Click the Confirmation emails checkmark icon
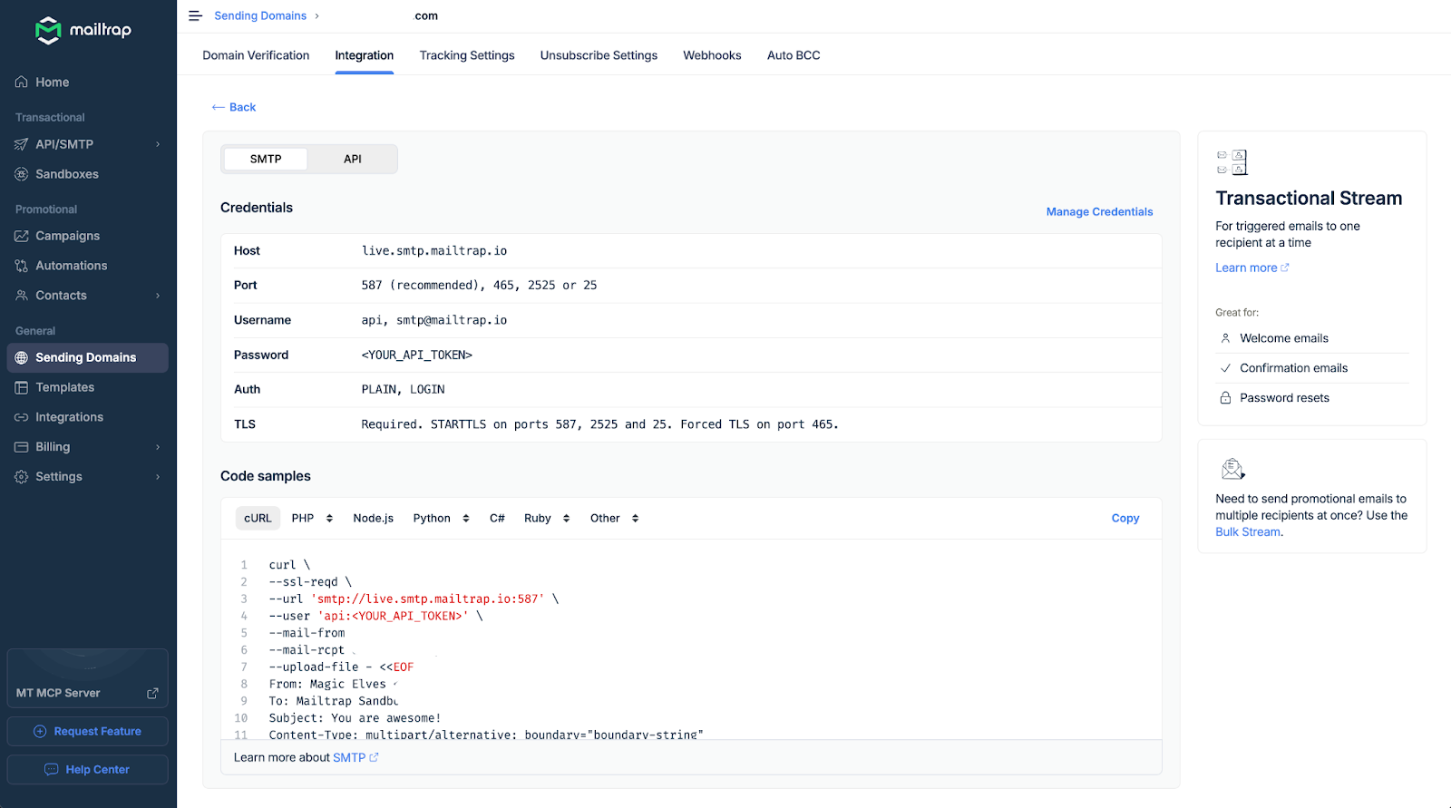The width and height of the screenshot is (1451, 808). 1225,368
